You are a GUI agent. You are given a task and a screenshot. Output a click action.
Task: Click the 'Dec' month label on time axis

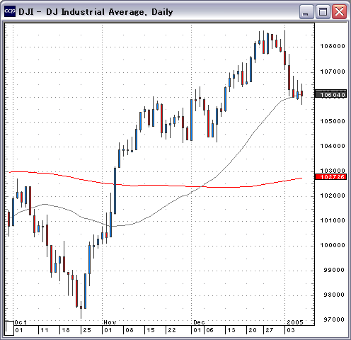[199, 322]
